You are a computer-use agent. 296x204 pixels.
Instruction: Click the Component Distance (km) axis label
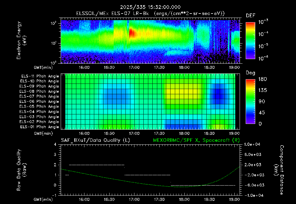pyautogui.click(x=279, y=170)
